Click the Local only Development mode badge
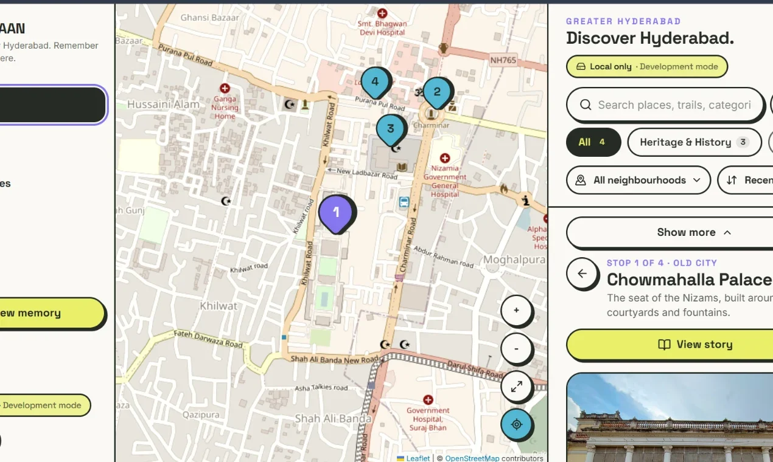773x462 pixels. (647, 66)
